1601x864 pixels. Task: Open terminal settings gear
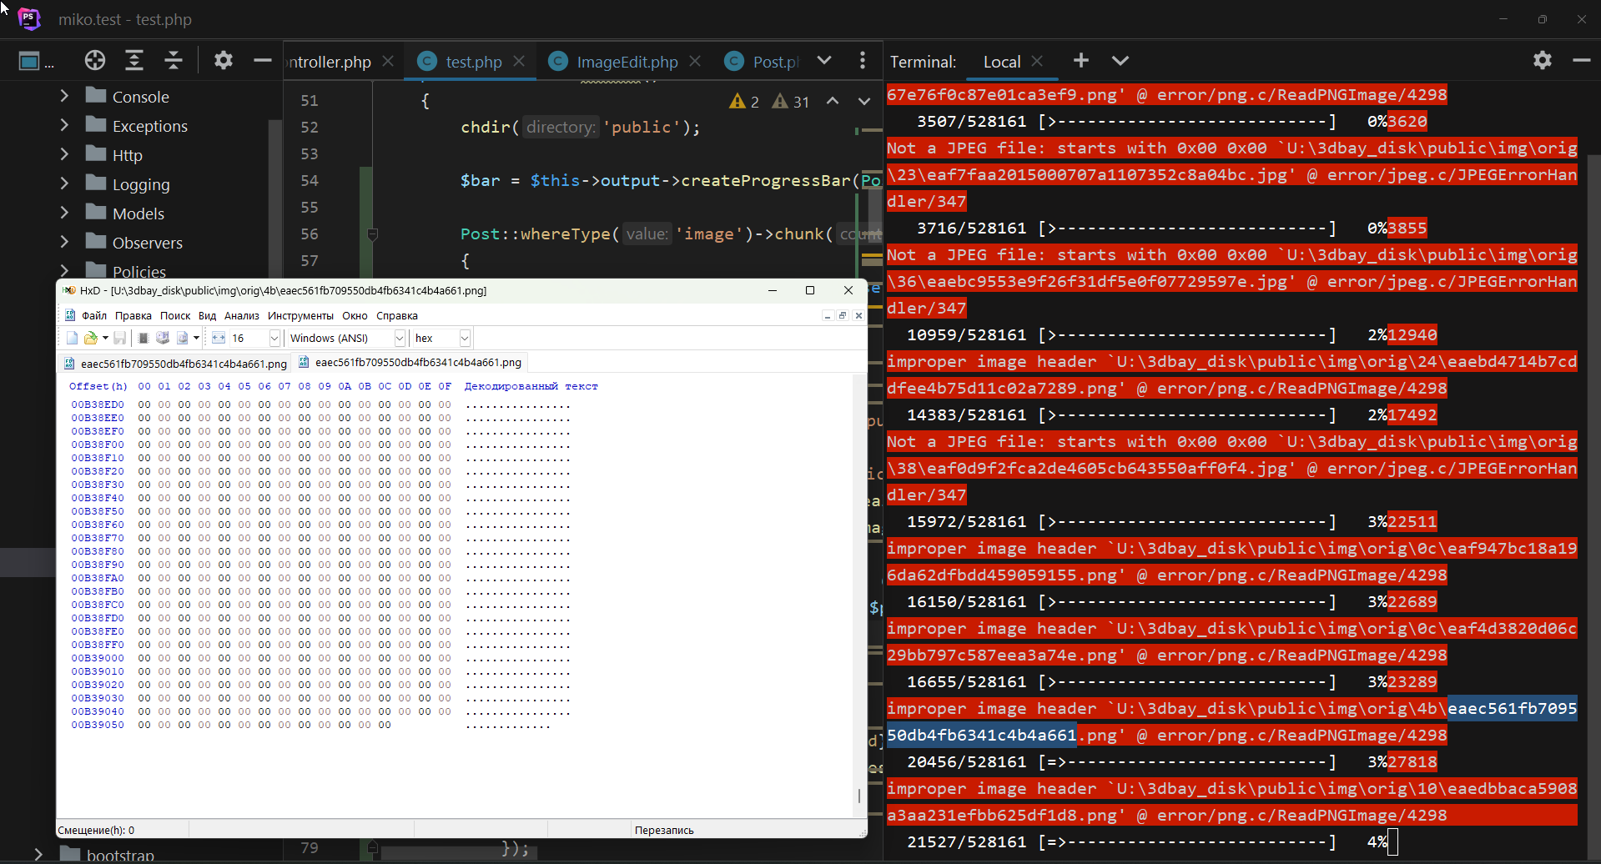[1542, 60]
